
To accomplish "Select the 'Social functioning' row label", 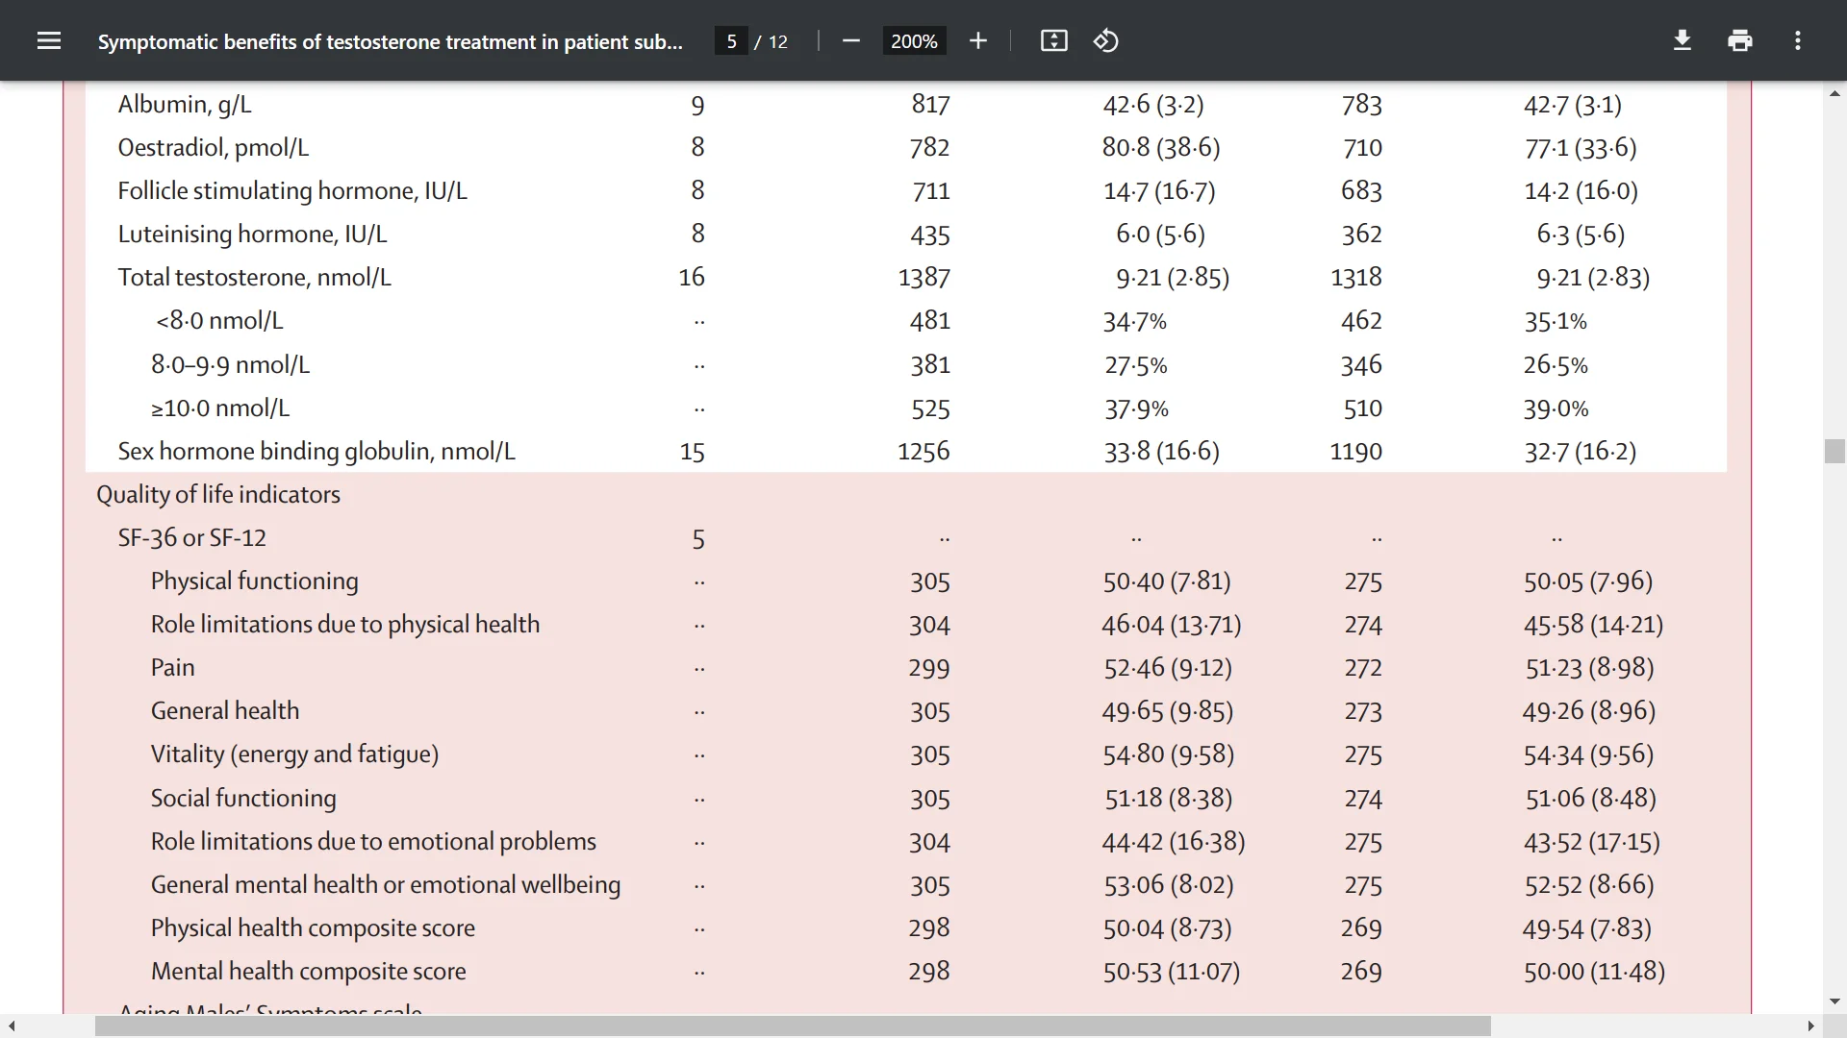I will [243, 799].
